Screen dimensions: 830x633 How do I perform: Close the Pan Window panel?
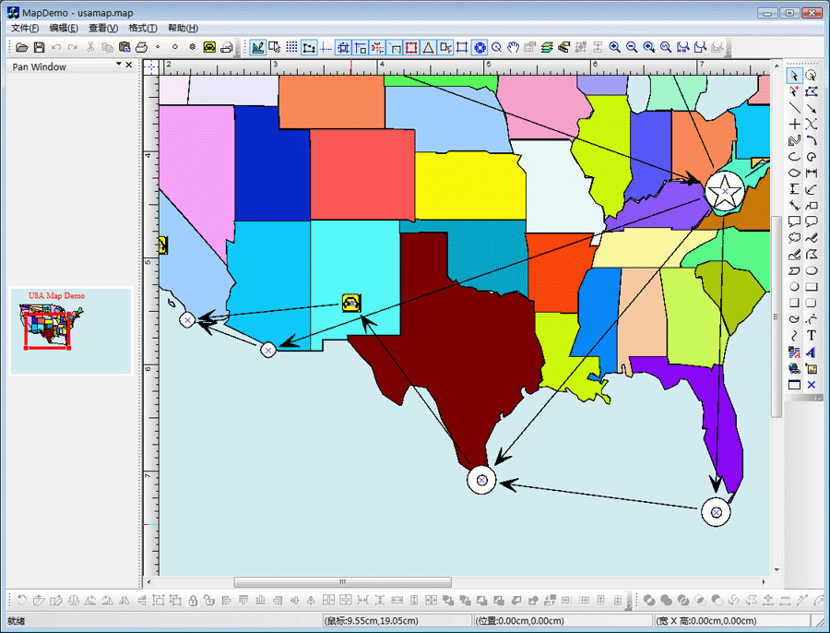click(129, 66)
